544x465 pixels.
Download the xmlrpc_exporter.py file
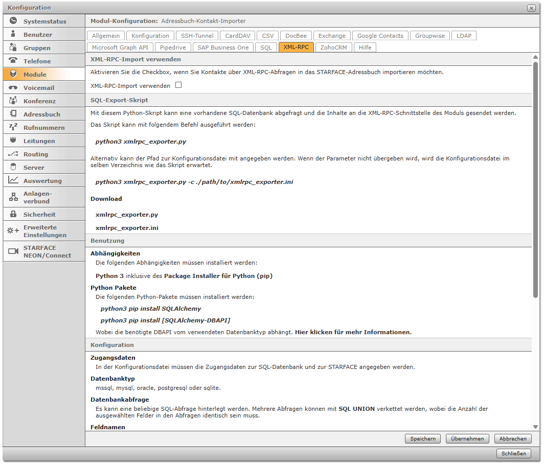tap(127, 215)
